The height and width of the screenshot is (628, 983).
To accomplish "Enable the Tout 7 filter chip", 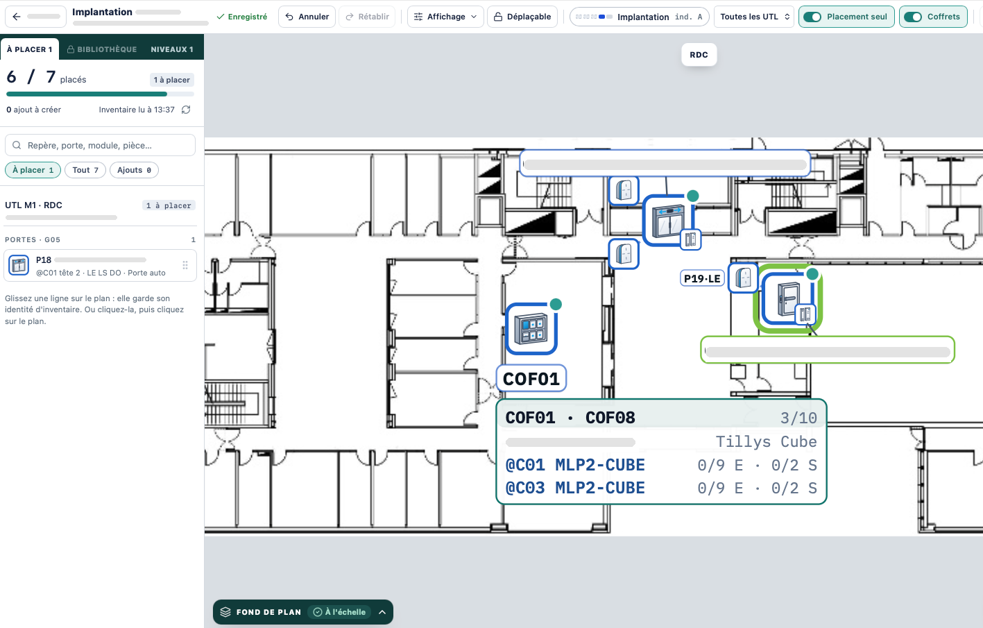I will point(85,170).
